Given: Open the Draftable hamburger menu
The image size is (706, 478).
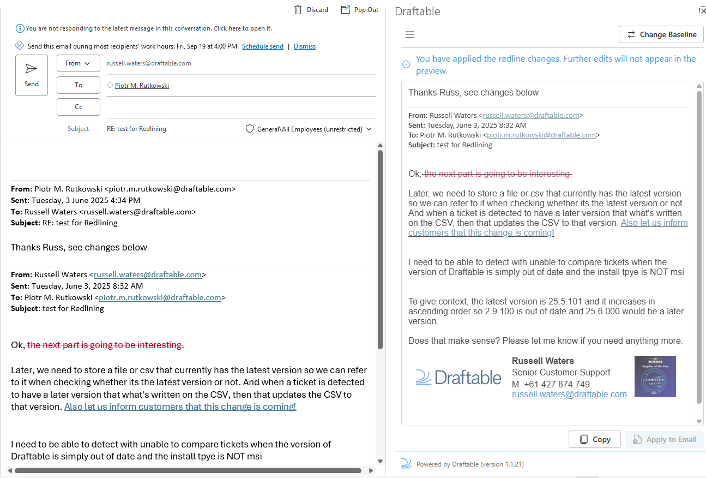Looking at the screenshot, I should 410,34.
